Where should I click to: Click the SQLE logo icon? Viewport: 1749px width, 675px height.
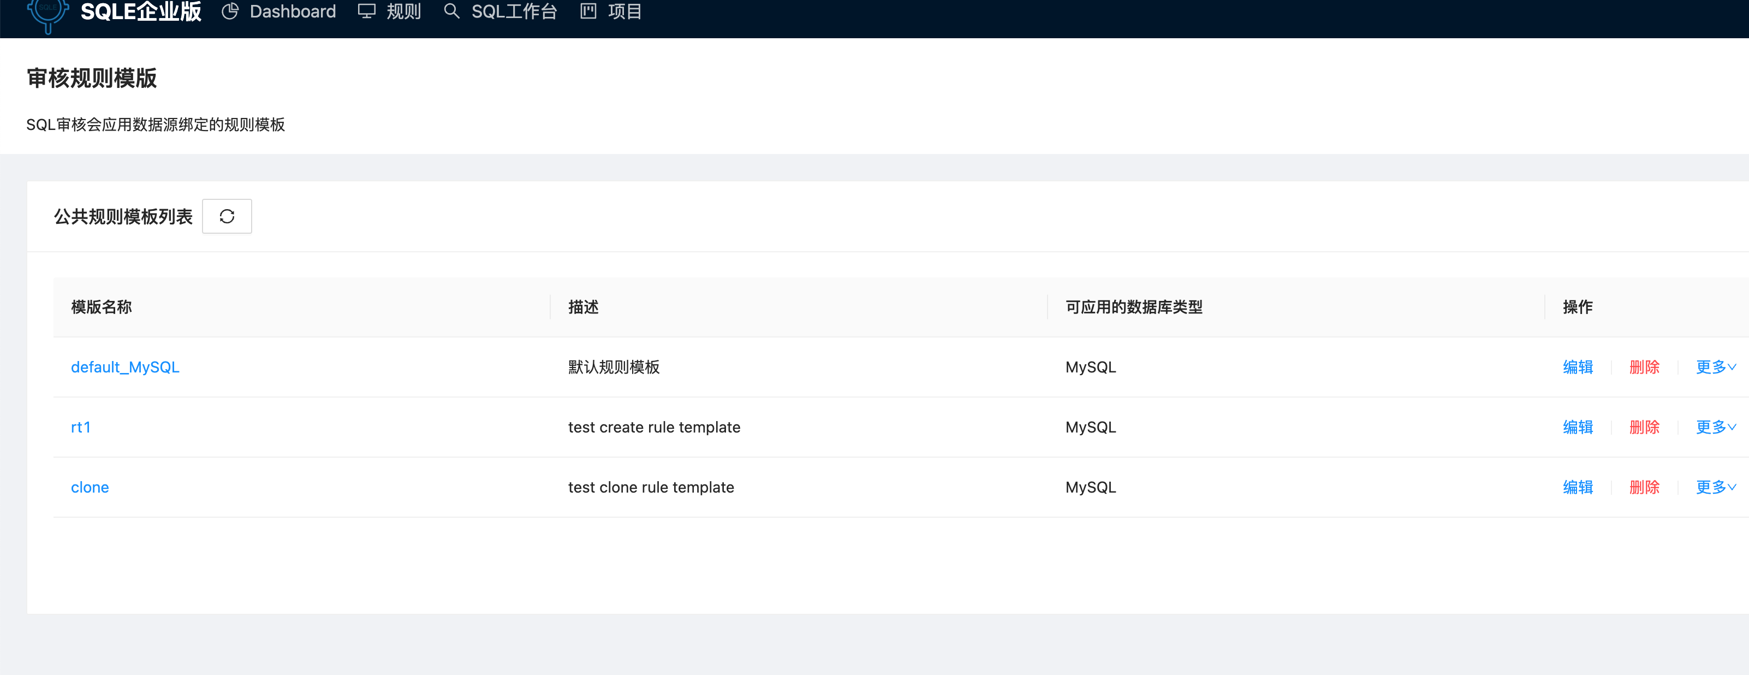pos(47,11)
